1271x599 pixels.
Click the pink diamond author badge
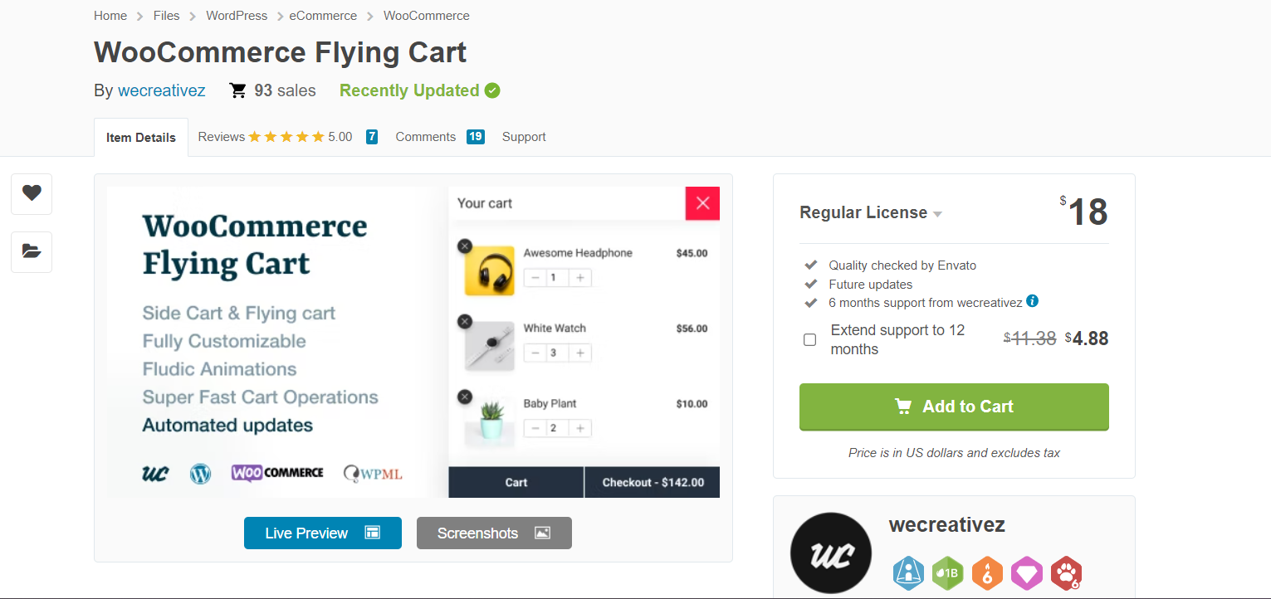(1026, 573)
